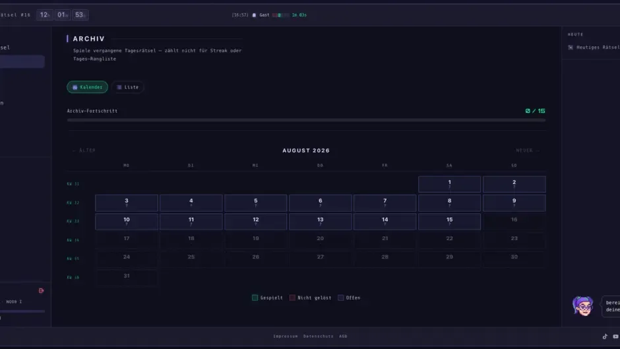Click the icon beside Heutiges Rätsel
Image resolution: width=620 pixels, height=349 pixels.
pyautogui.click(x=571, y=48)
